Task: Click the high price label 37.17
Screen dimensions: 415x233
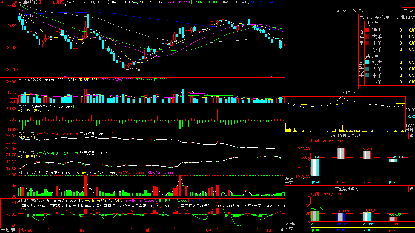Action: tap(28, 16)
